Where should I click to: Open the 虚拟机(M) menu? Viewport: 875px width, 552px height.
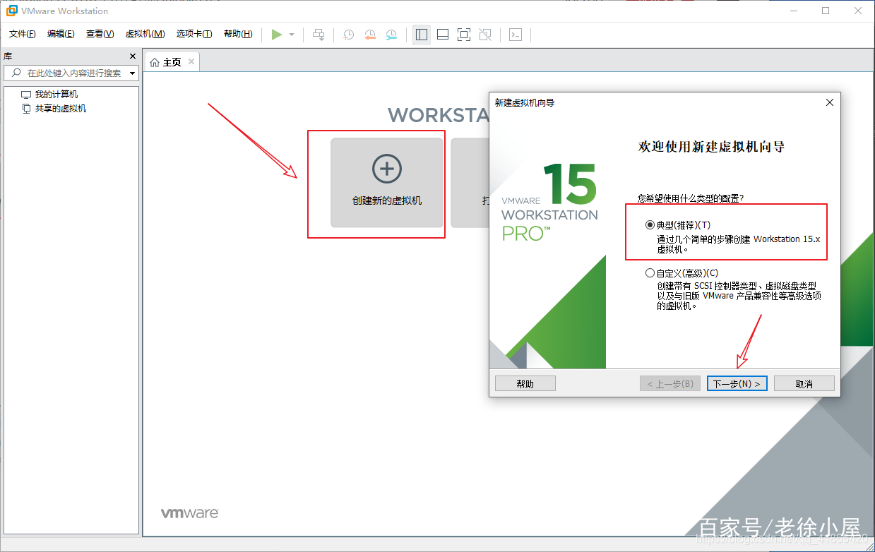coord(145,34)
